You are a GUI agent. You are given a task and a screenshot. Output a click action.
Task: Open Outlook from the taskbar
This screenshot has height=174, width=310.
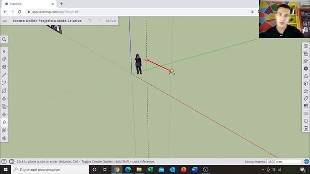[x=172, y=170]
